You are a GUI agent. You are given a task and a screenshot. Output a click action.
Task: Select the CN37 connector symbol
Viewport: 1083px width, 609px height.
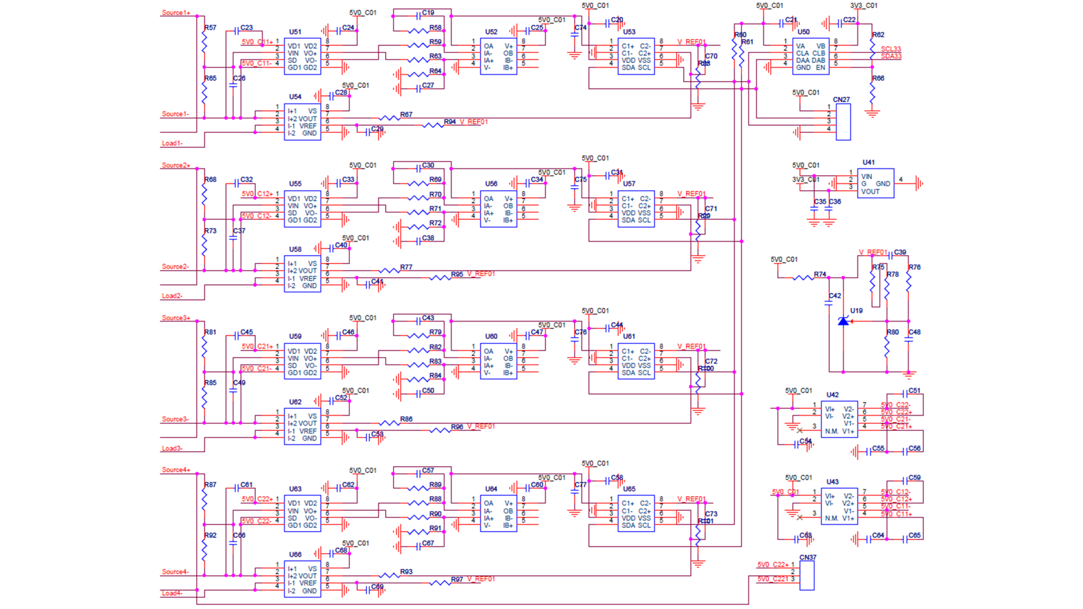807,576
